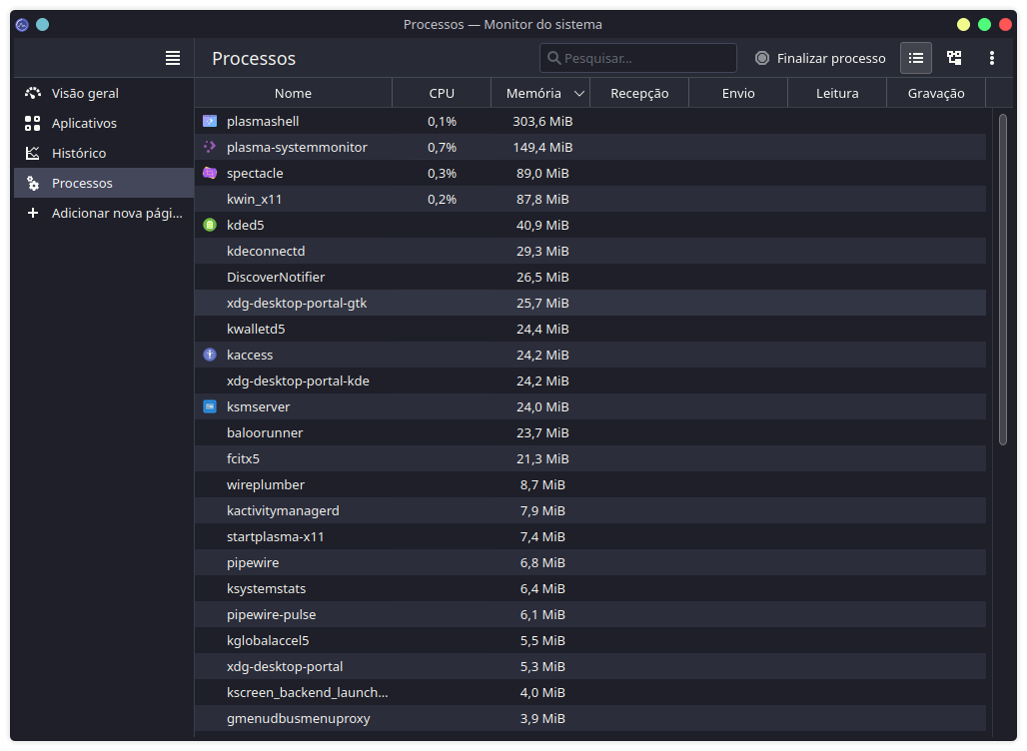The image size is (1027, 751).
Task: Select the kwin_x11 process row
Action: pyautogui.click(x=590, y=199)
